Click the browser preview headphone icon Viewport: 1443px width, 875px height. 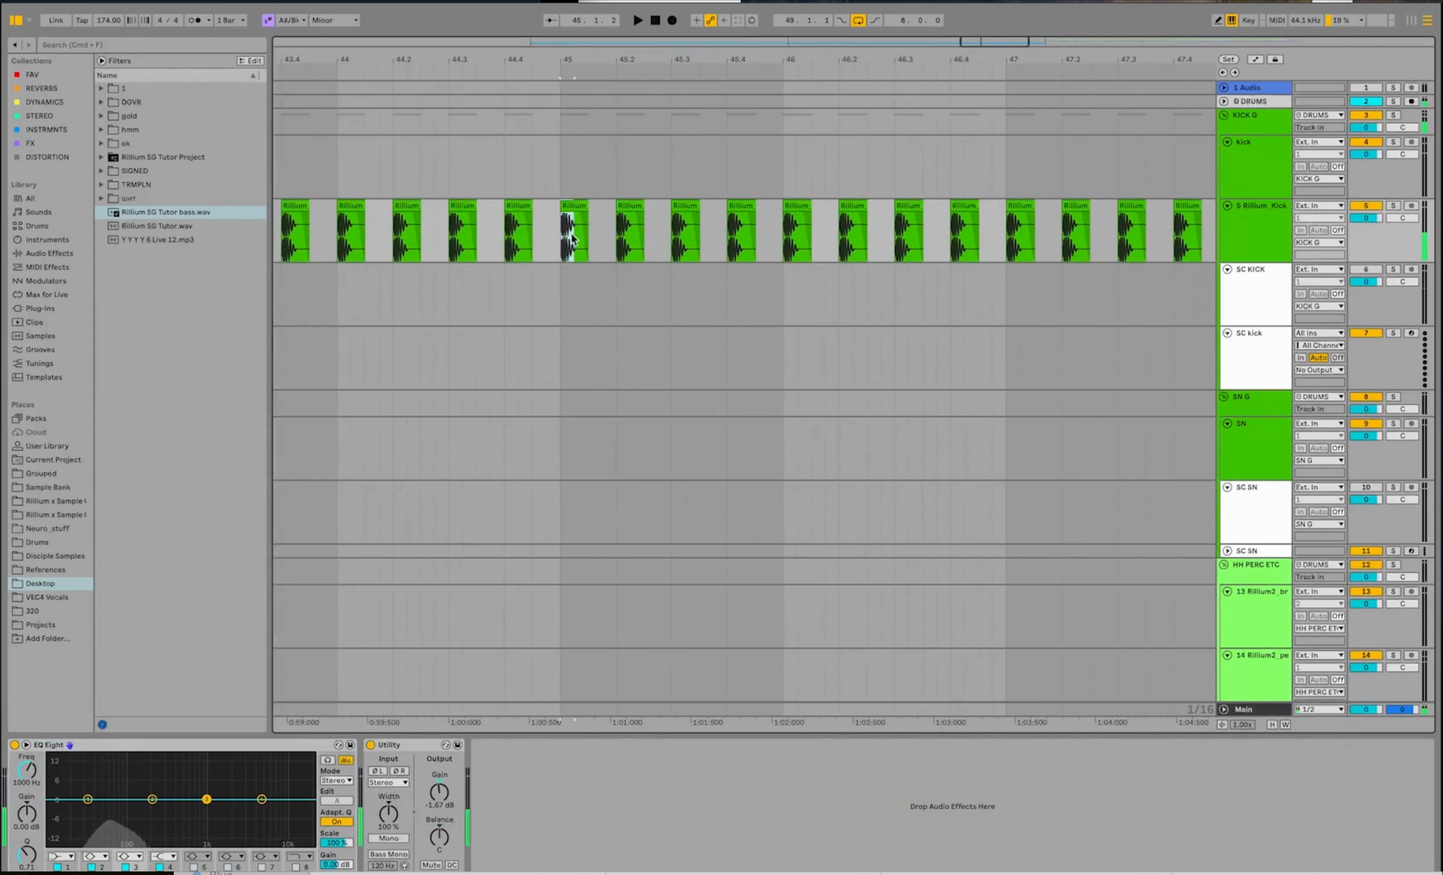102,724
